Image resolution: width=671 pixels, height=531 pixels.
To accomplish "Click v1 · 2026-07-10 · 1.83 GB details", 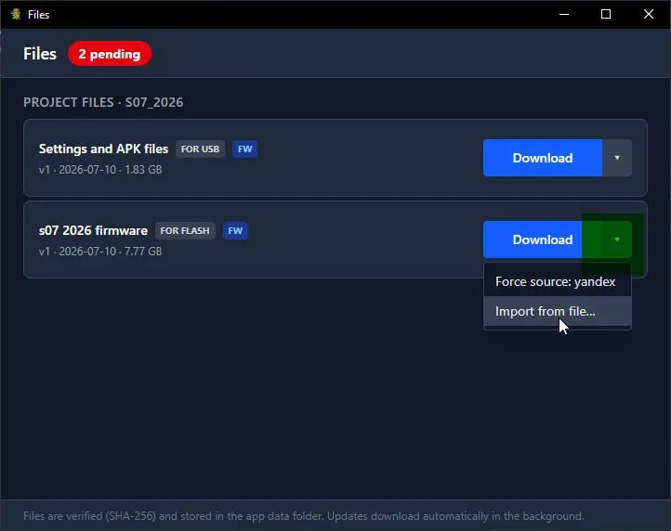I will [x=100, y=170].
